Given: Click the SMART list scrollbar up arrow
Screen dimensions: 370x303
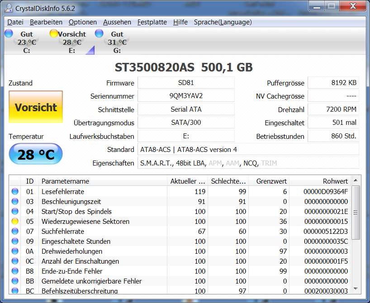Looking at the screenshot, I should [x=356, y=180].
